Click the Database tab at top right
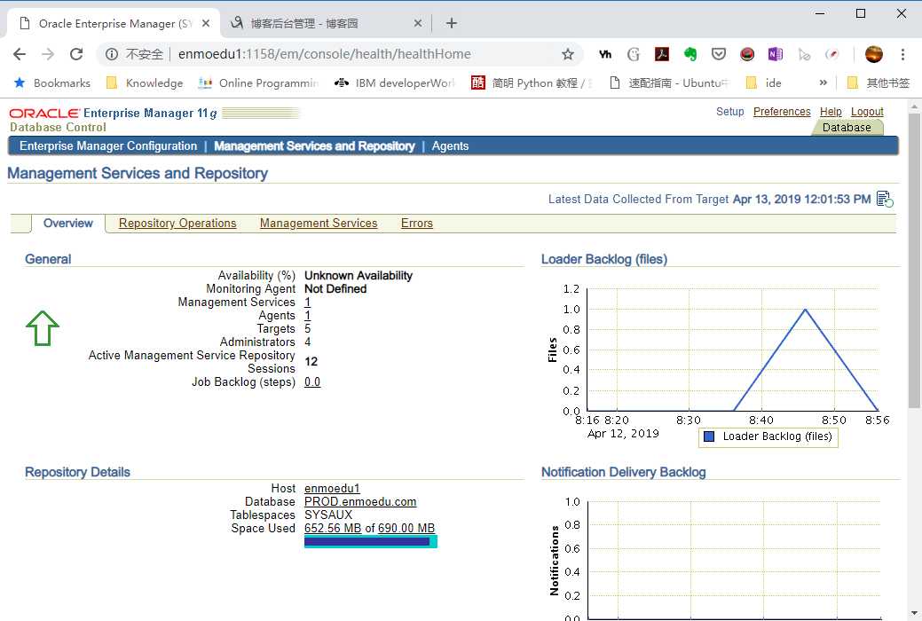922x621 pixels. pyautogui.click(x=847, y=128)
